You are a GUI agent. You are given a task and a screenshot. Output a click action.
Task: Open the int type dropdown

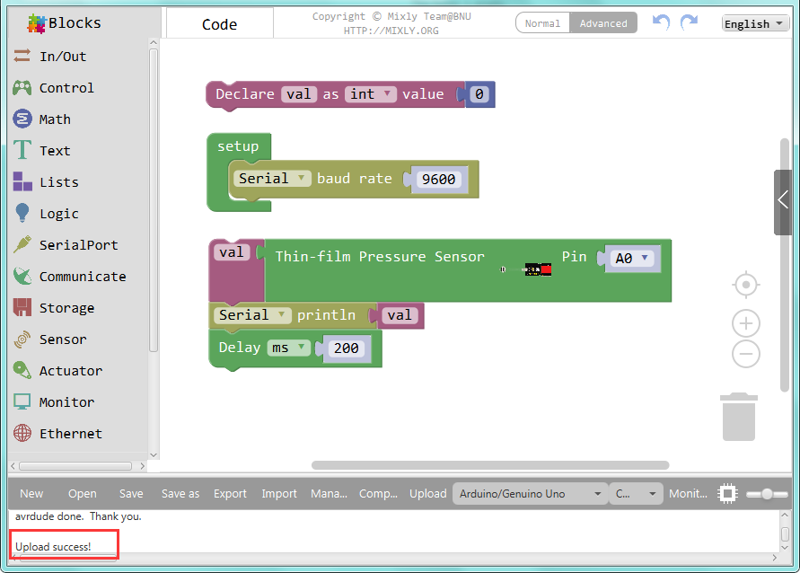(372, 94)
